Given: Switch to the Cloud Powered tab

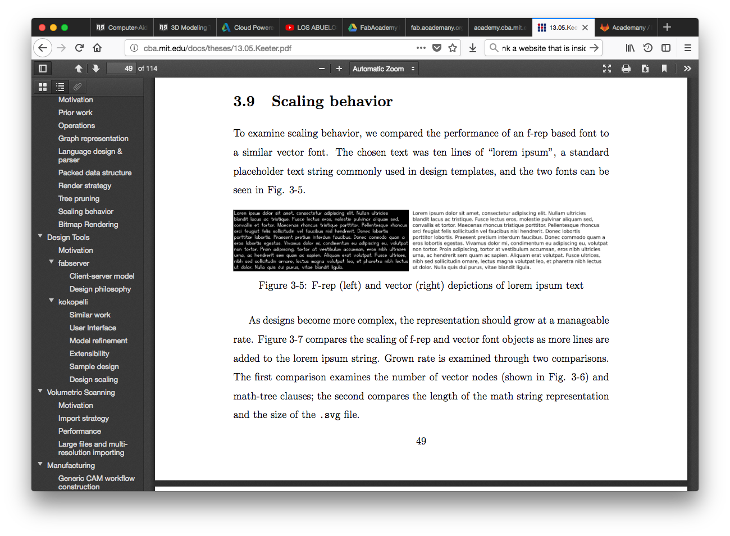Looking at the screenshot, I should (248, 28).
